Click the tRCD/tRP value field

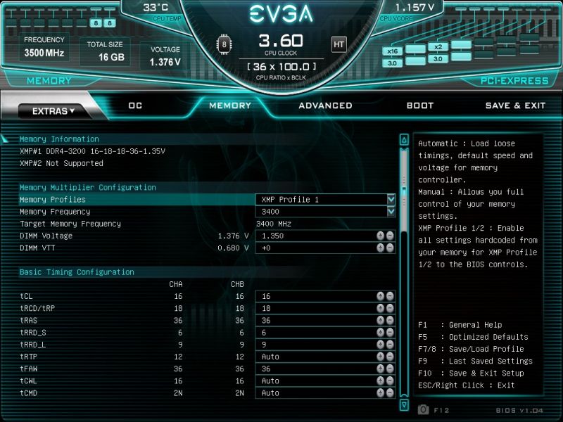click(x=325, y=308)
